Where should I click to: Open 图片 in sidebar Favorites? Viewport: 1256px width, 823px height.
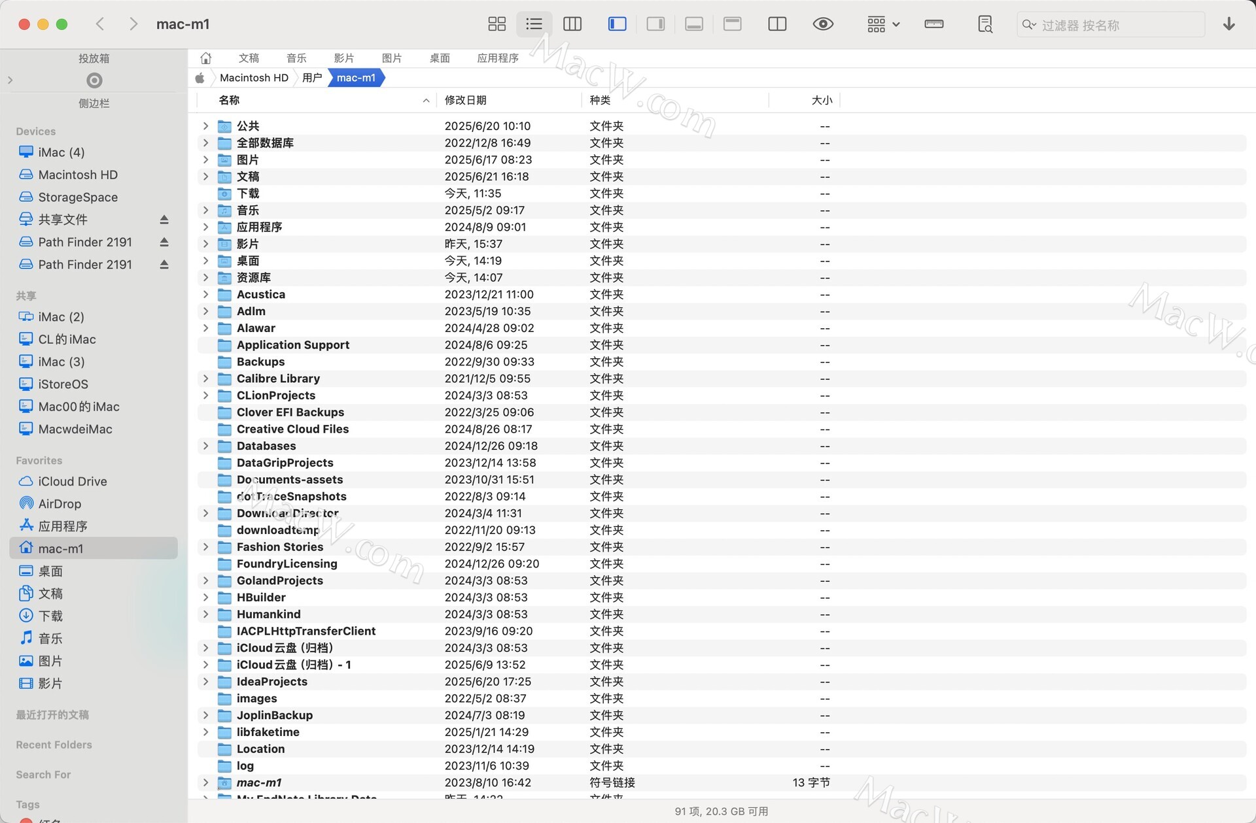(50, 661)
